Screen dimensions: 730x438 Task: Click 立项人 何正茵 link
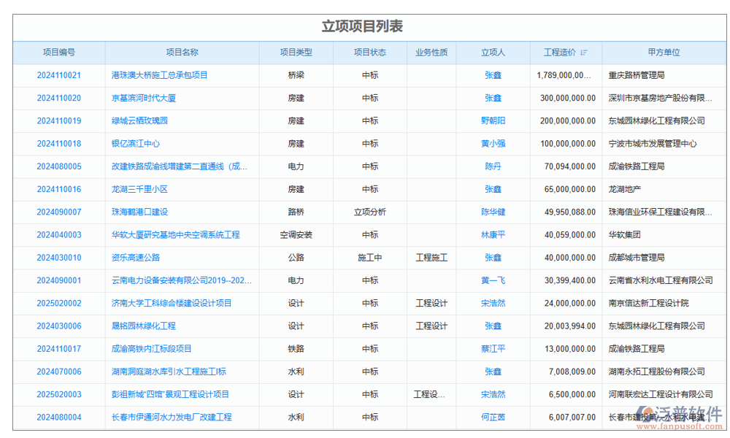(493, 417)
